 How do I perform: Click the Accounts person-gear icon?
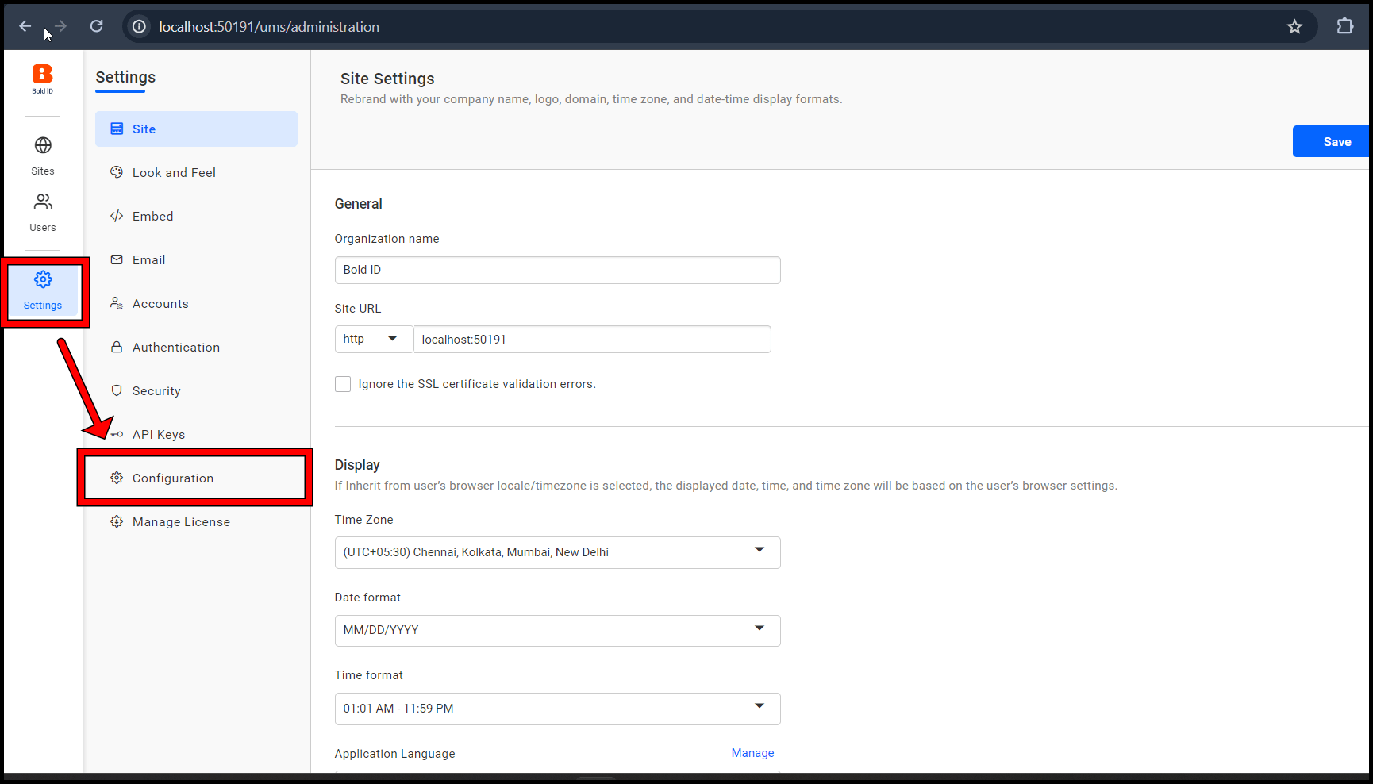pyautogui.click(x=117, y=303)
